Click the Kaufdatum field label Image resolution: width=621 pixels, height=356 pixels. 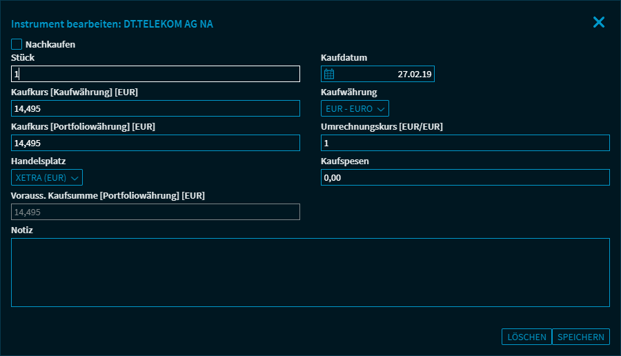[344, 58]
